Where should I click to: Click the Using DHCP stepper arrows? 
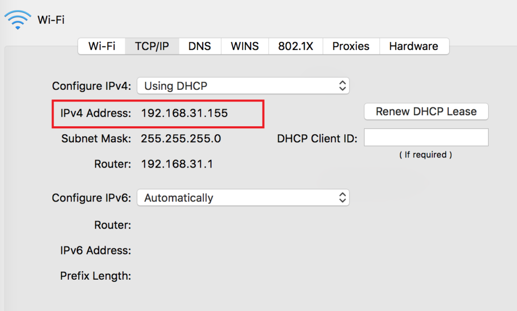[x=342, y=86]
